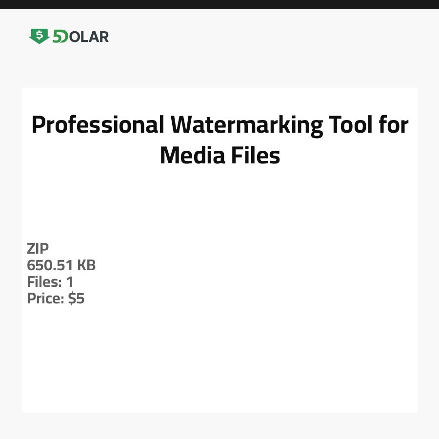Select the word Professional in heading
This screenshot has width=439, height=439.
click(98, 125)
